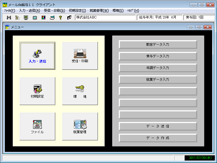The height and width of the screenshot is (163, 217).
Task: Click the 年調データ入力 button
Action: click(x=158, y=68)
